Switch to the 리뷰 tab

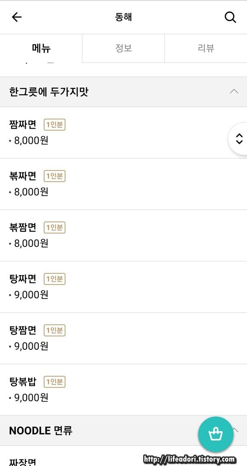click(x=206, y=48)
